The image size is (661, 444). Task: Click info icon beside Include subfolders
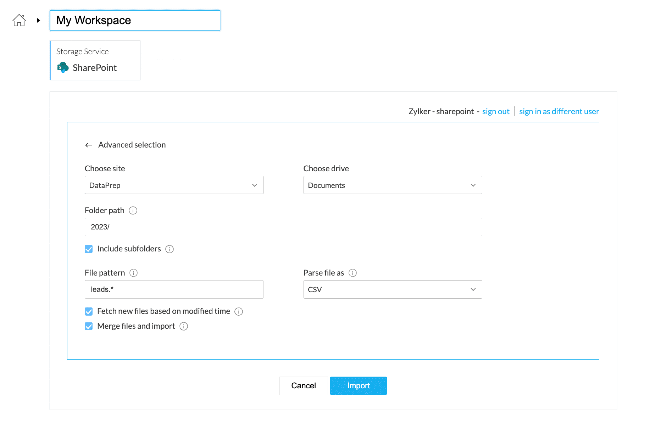170,249
